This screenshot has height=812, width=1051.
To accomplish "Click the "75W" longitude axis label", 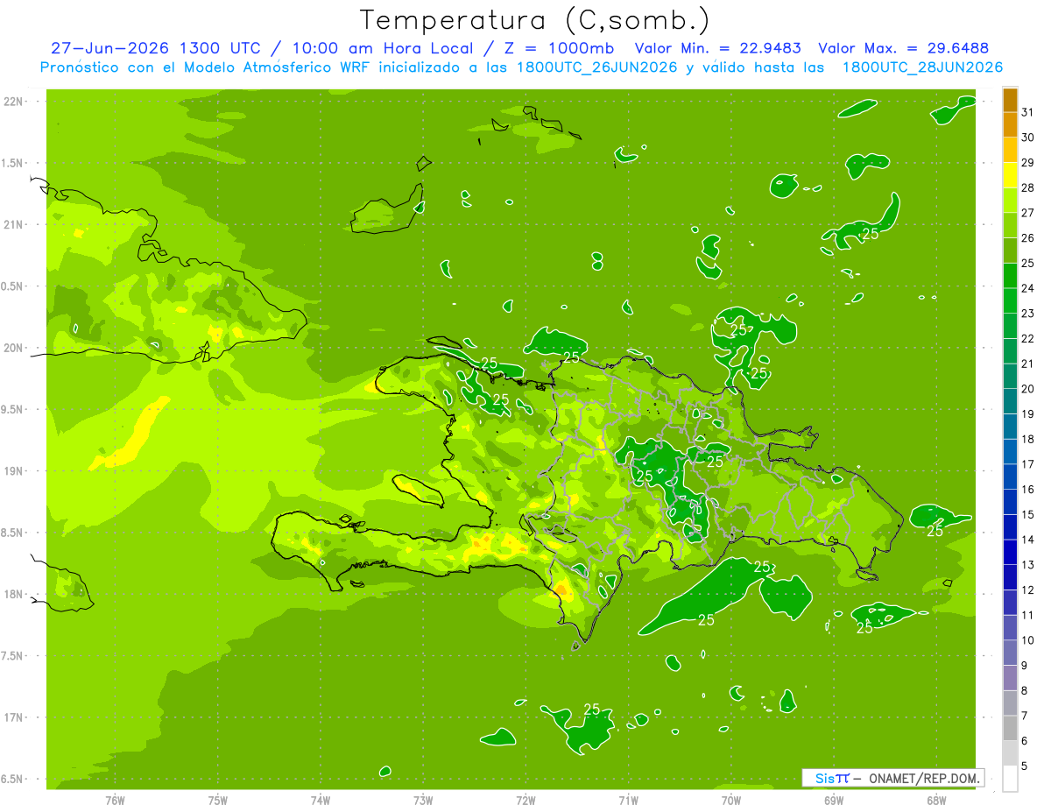I will point(217,801).
